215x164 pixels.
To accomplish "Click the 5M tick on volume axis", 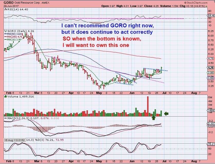I will [210, 97].
